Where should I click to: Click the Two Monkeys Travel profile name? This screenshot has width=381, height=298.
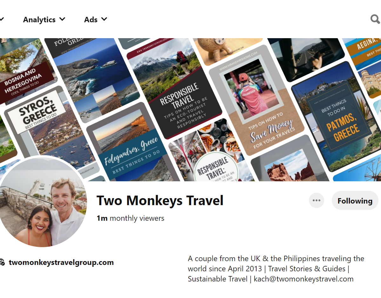[160, 201]
